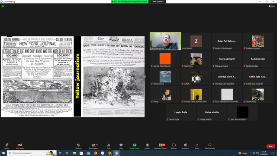Image resolution: width=277 pixels, height=156 pixels.
Task: Open Microsoft Store from the taskbar
Action: [x=81, y=153]
